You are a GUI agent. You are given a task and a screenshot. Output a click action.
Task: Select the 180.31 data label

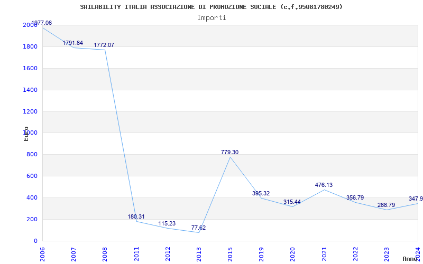[136, 216]
